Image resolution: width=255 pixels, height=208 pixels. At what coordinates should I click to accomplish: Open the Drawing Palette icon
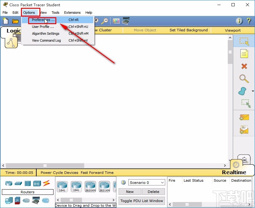(x=116, y=21)
